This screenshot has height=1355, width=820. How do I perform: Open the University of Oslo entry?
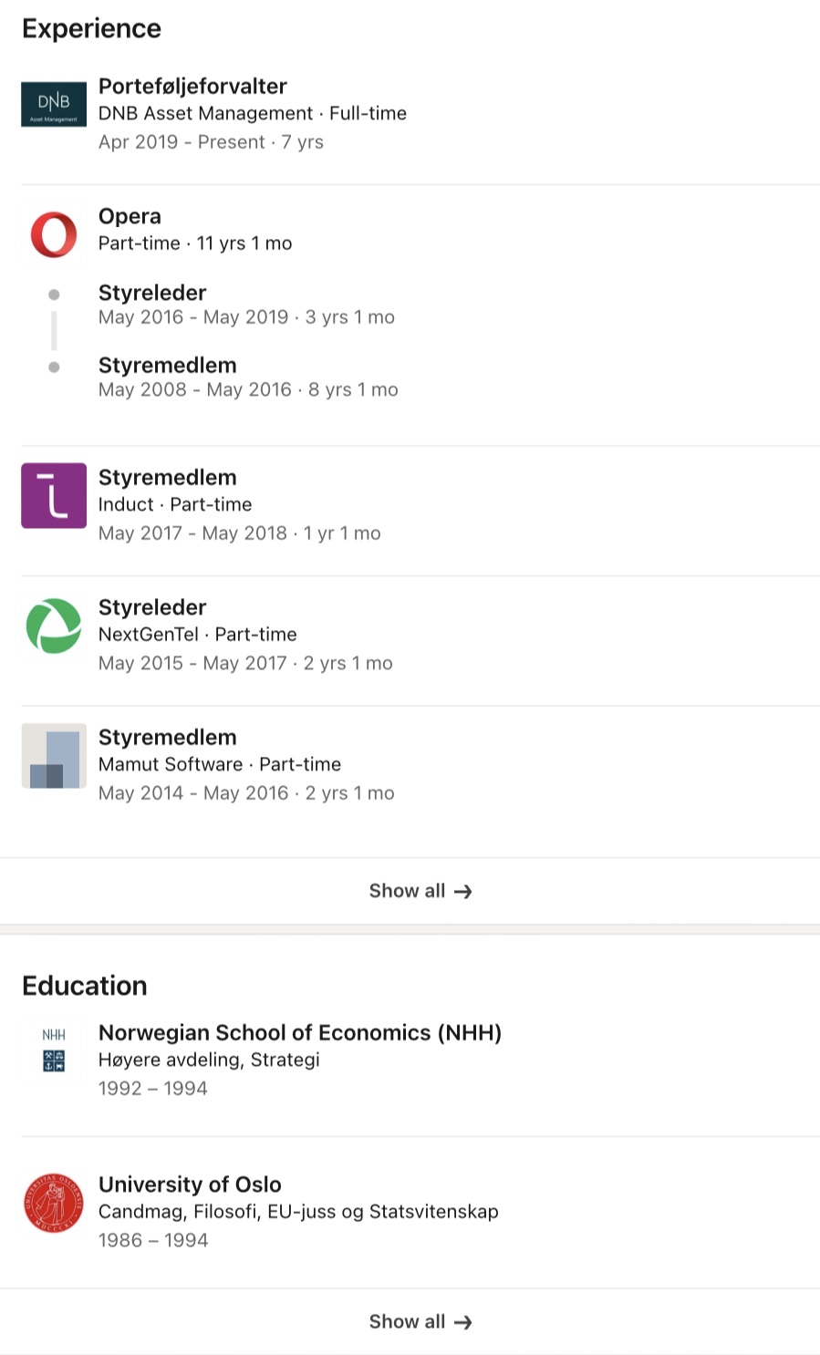190,1184
